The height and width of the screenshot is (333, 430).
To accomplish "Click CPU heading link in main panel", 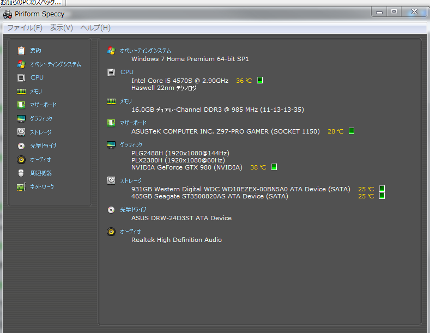I will 127,72.
